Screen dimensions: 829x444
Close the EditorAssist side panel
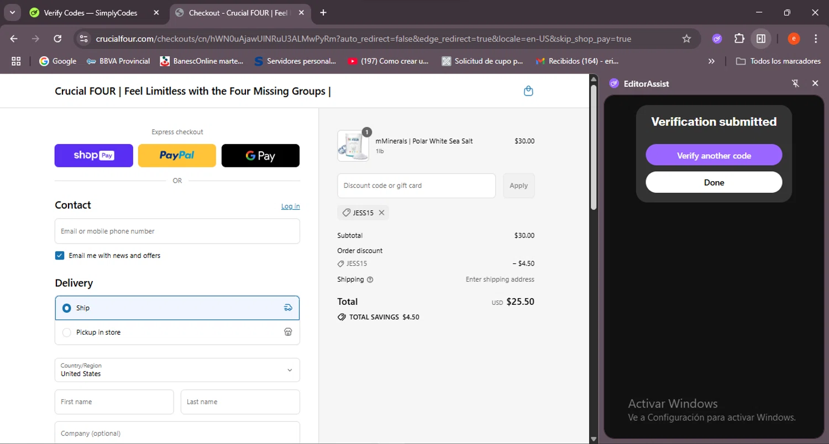(815, 83)
